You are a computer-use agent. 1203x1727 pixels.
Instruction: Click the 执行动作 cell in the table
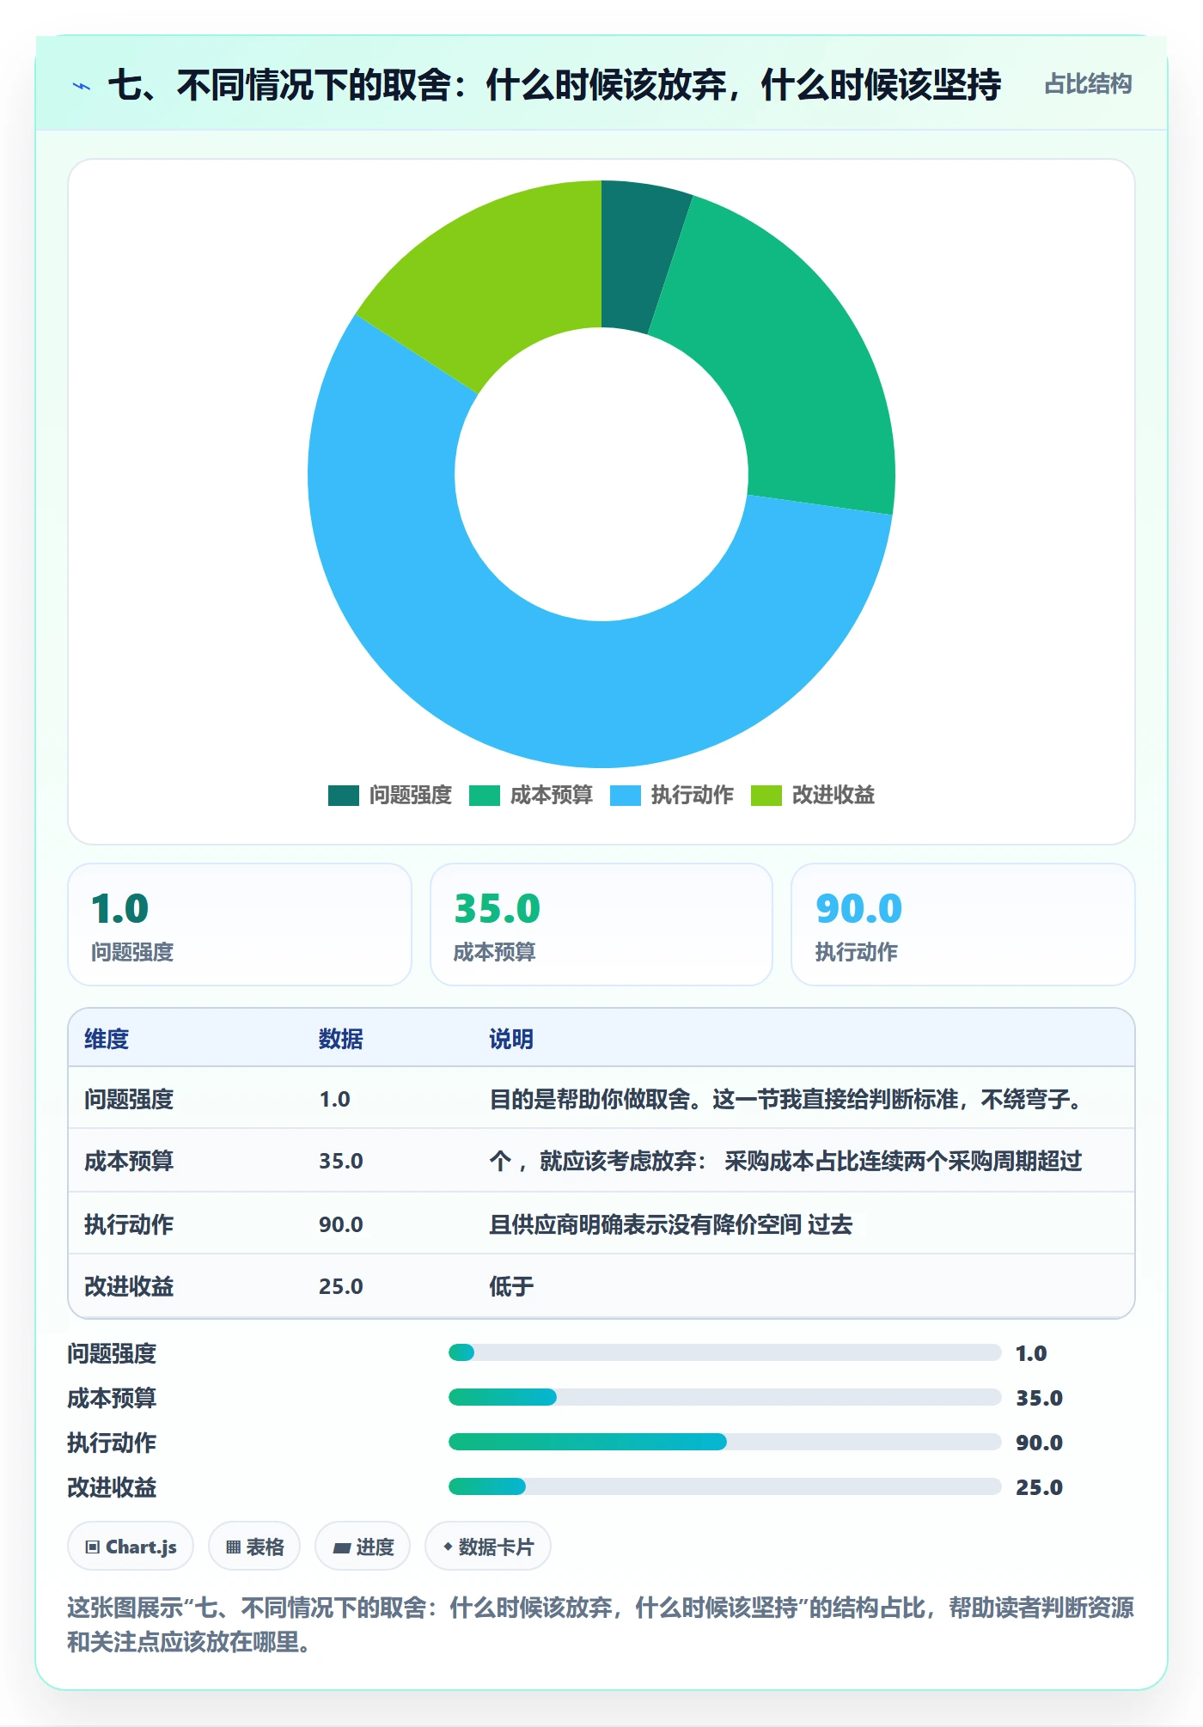pyautogui.click(x=129, y=1224)
